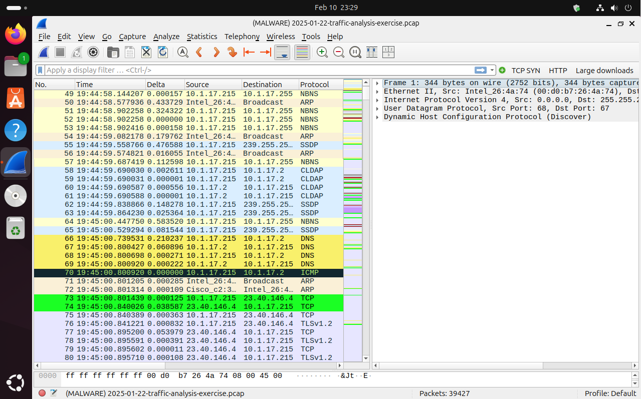641x399 pixels.
Task: Restart the current capture
Action: [x=76, y=52]
